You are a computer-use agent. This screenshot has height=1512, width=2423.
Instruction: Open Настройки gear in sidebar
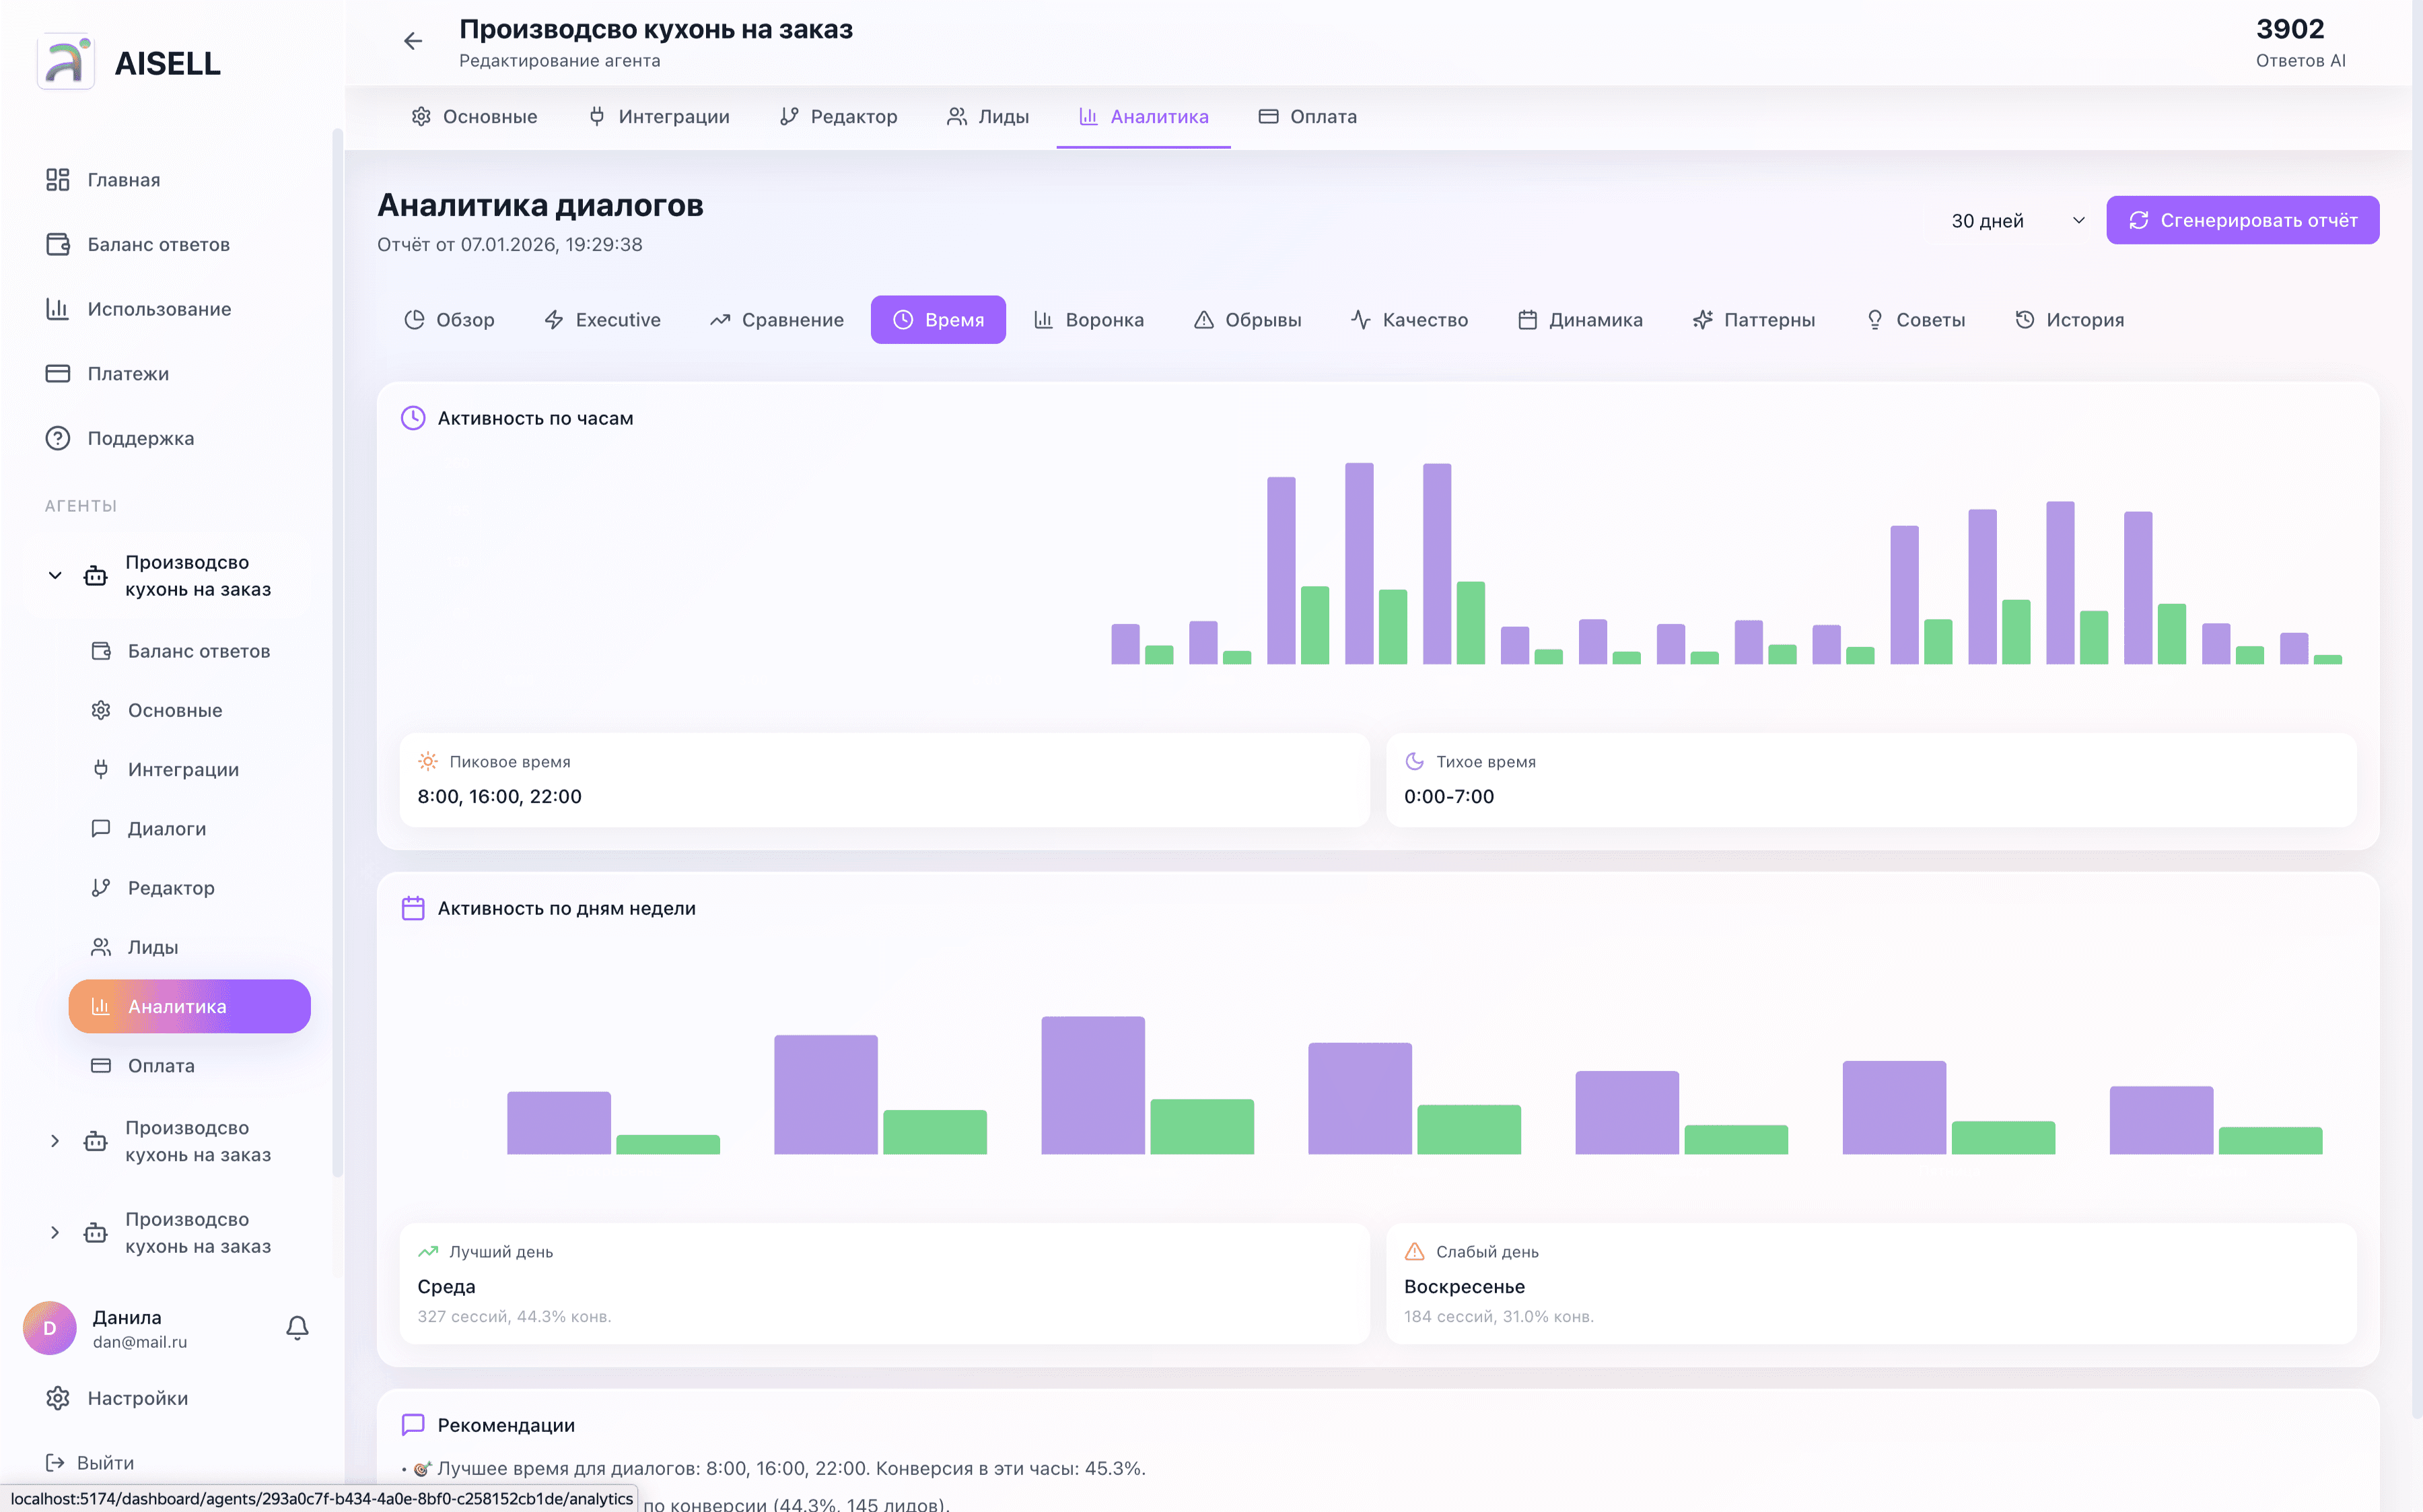pyautogui.click(x=58, y=1397)
